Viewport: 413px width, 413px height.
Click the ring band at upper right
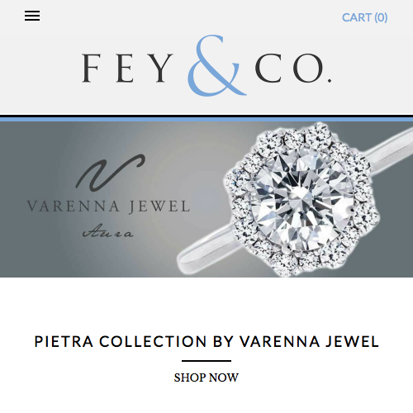pyautogui.click(x=391, y=151)
